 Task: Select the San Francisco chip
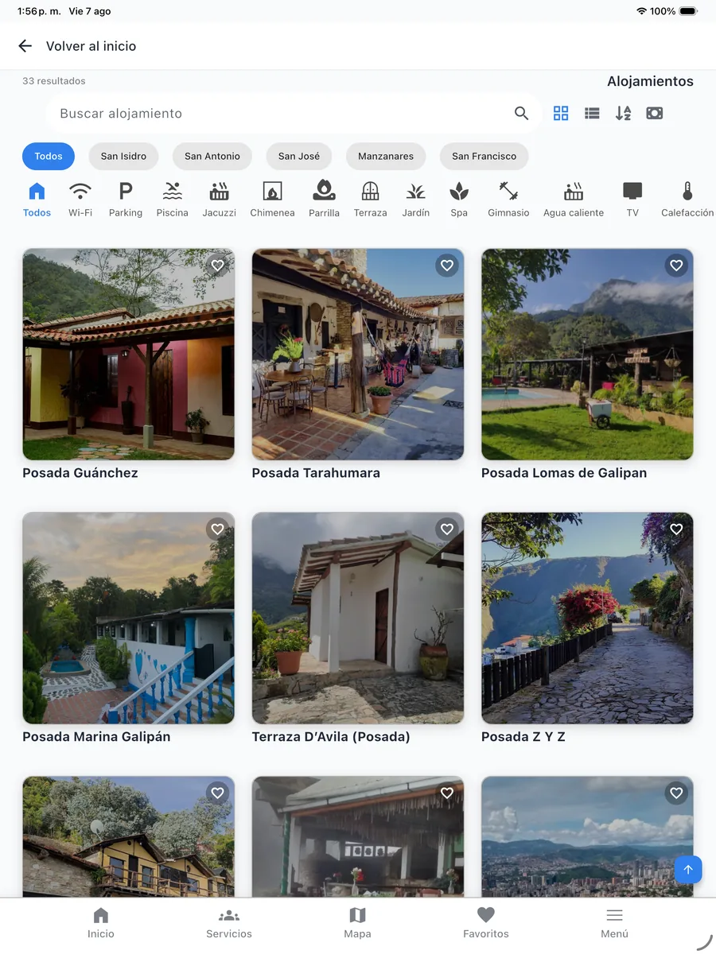pyautogui.click(x=484, y=157)
